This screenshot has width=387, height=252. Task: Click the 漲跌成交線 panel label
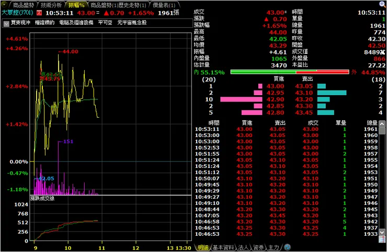(x=42, y=199)
